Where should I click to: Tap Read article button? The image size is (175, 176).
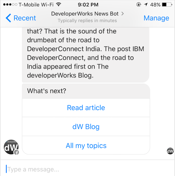pyautogui.click(x=86, y=108)
